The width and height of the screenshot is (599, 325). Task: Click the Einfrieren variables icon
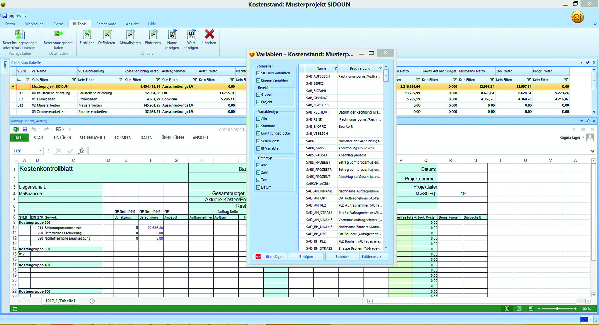click(153, 34)
